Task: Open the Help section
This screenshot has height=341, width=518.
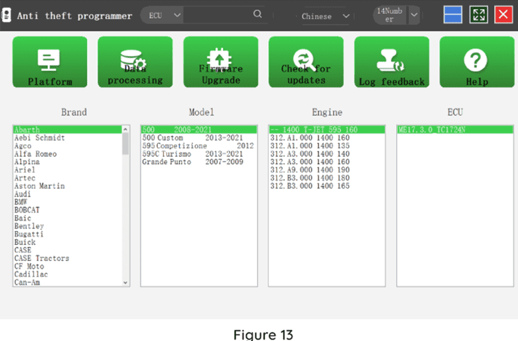Action: 477,62
